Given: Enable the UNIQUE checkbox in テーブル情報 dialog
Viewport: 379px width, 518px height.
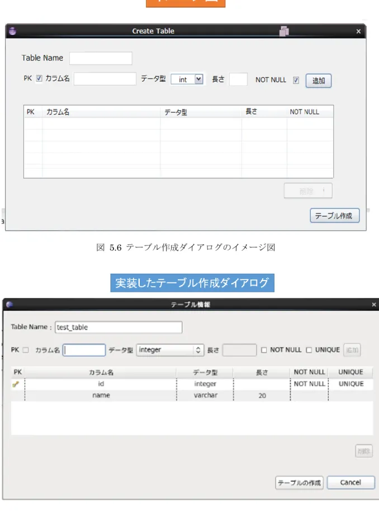Looking at the screenshot, I should coord(309,350).
